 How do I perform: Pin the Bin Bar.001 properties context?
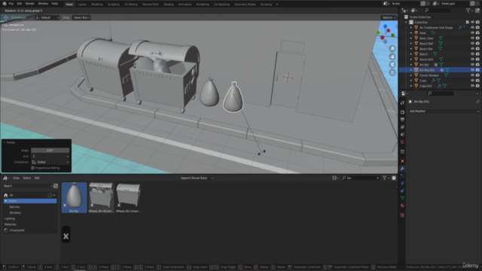click(x=477, y=102)
